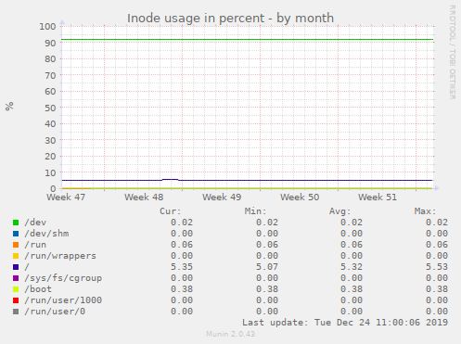Click the blue /dev/shm legend swatch
Image resolution: width=461 pixels, height=344 pixels.
[x=16, y=234]
